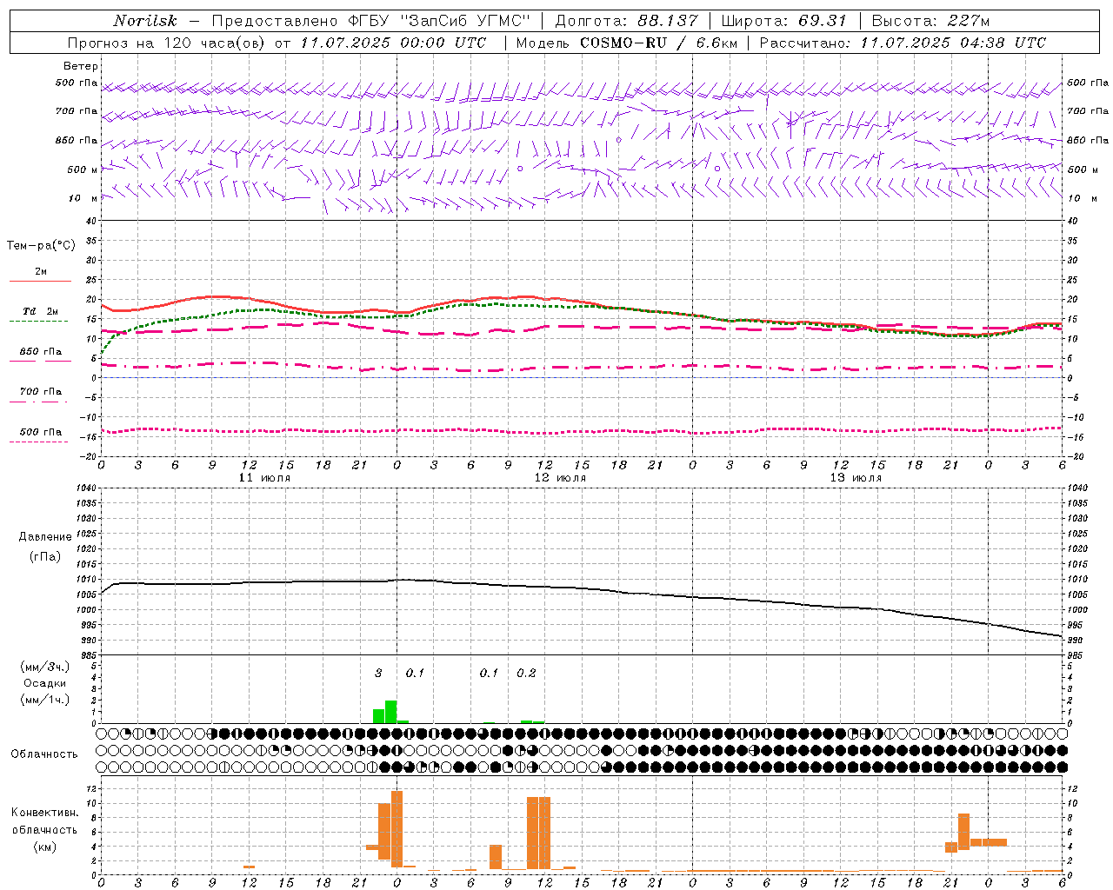
Task: Select the date label 11 июля
Action: tap(264, 477)
